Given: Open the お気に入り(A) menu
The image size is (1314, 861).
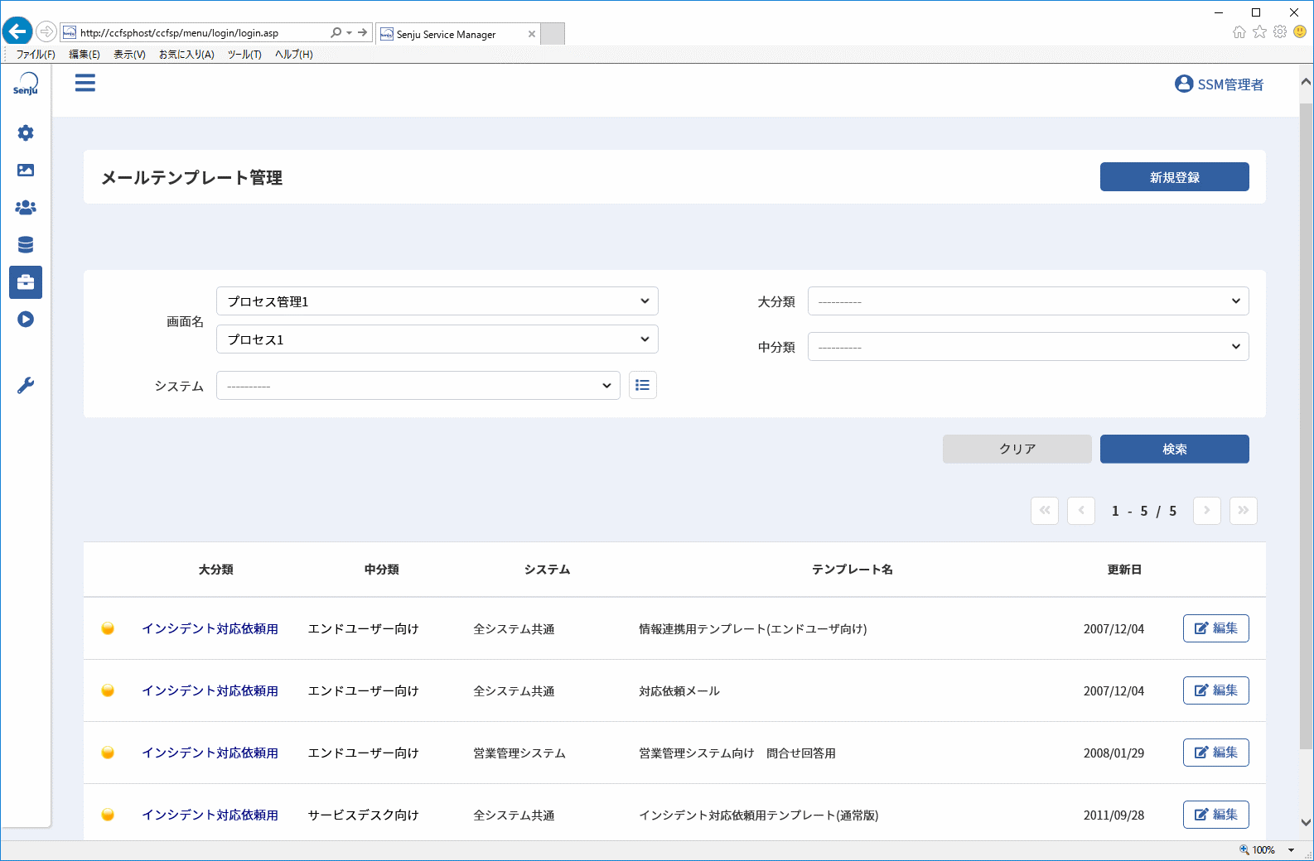Looking at the screenshot, I should (186, 55).
